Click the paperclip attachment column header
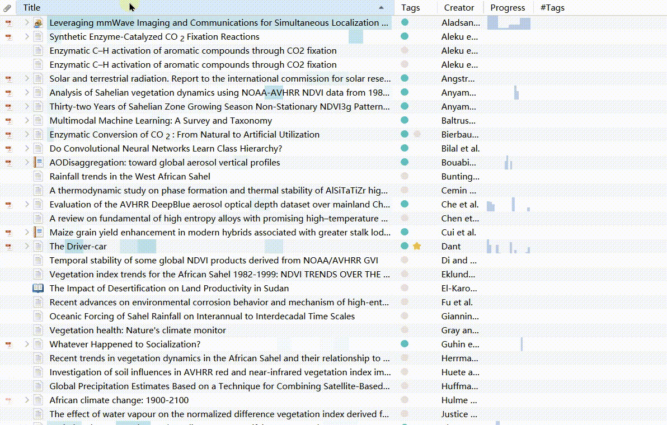 point(7,8)
